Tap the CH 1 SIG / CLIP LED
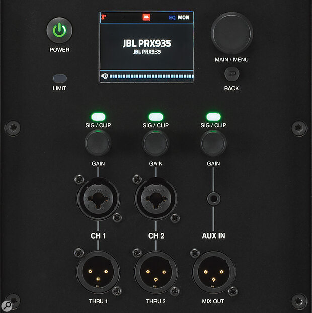The height and width of the screenshot is (313, 312). click(98, 117)
